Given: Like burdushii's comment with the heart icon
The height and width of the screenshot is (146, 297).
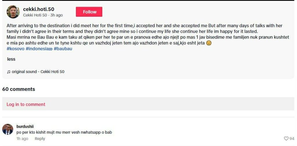Looking at the screenshot, I should coord(286,138).
